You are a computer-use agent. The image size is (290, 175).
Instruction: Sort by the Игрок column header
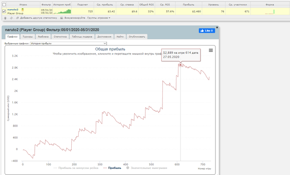coord(23,5)
